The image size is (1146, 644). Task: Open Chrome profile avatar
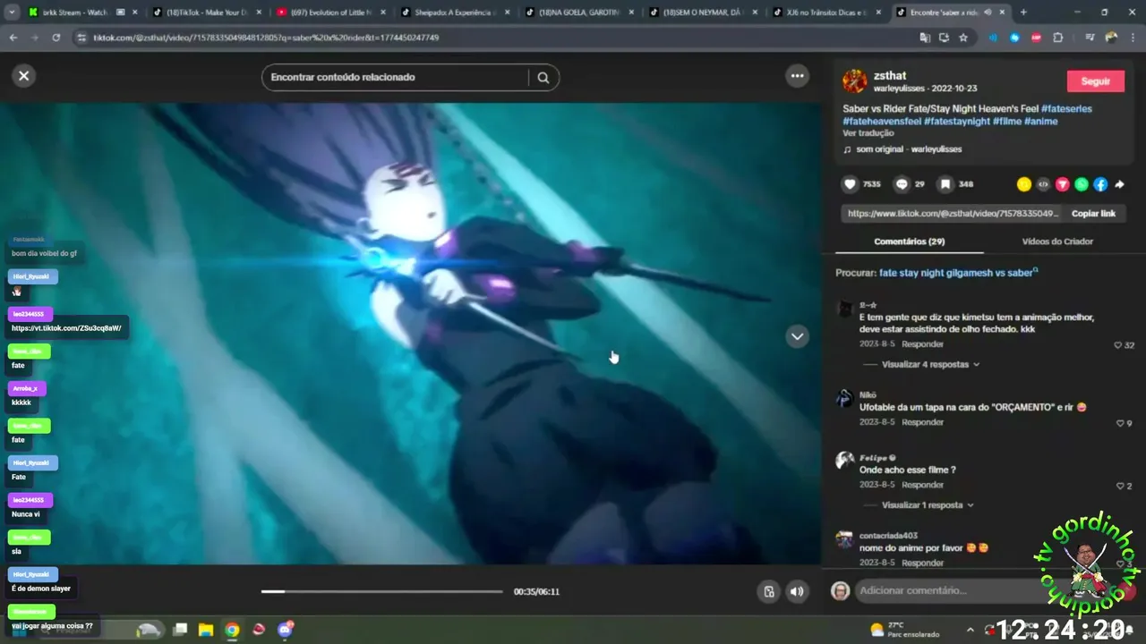click(x=1111, y=38)
